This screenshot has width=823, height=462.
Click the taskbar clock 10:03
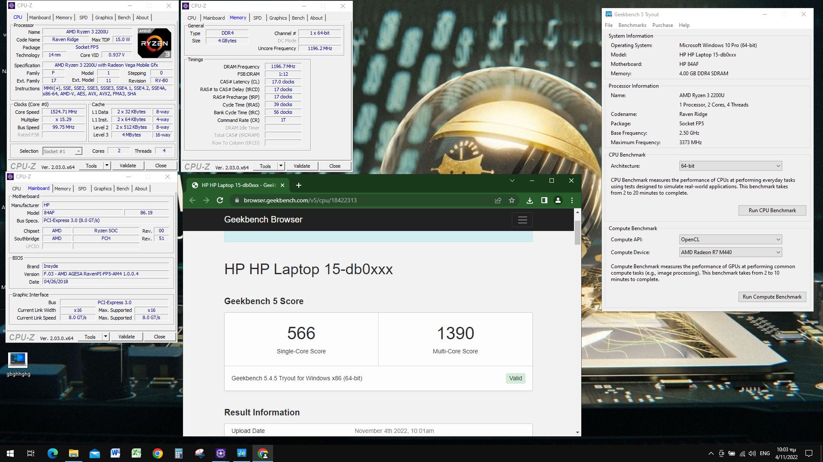coord(786,453)
